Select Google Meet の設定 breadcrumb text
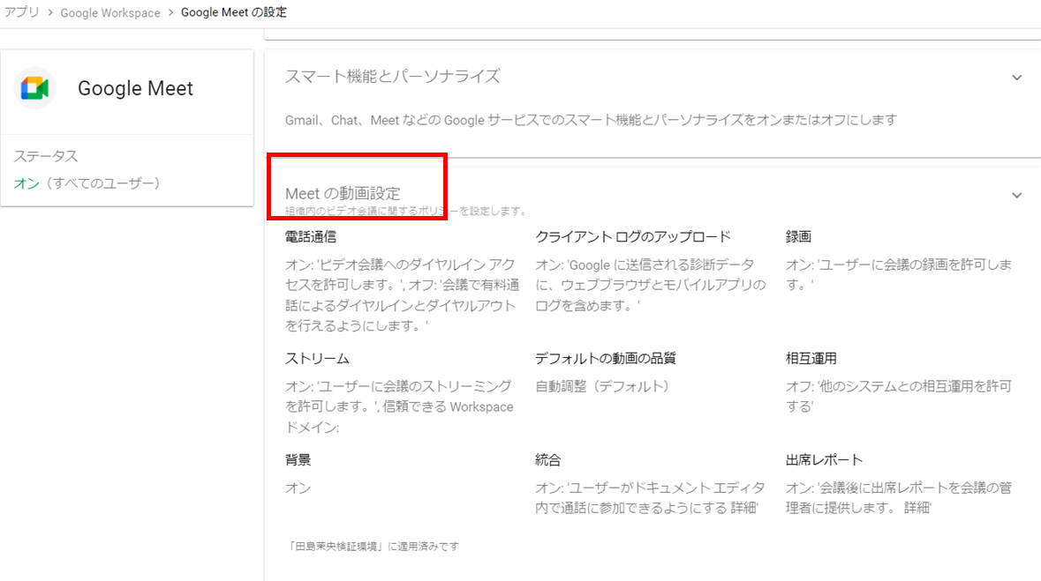 tap(234, 12)
